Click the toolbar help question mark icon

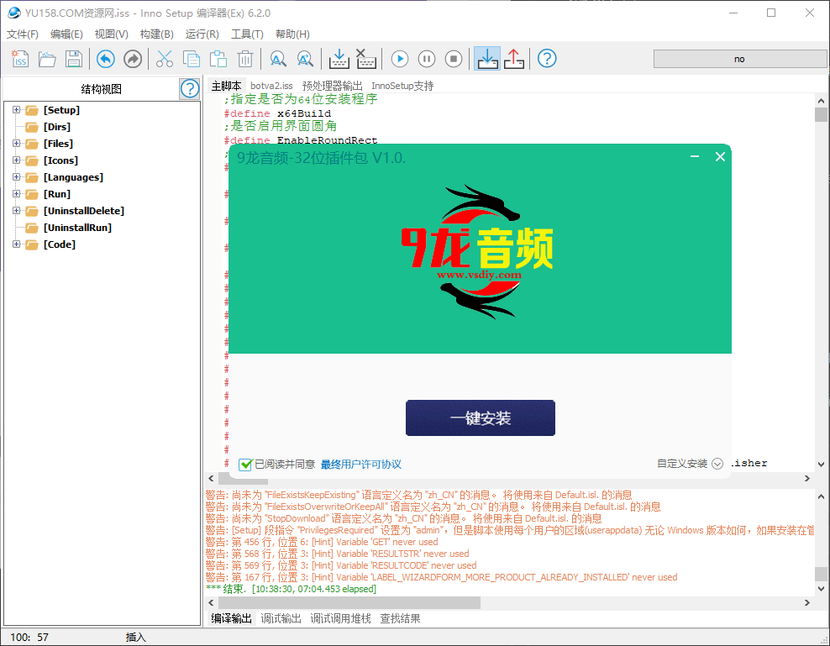[547, 59]
